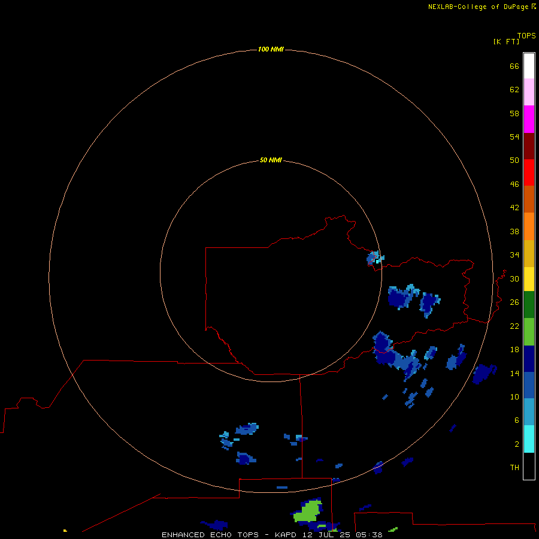Click the 50 legend value label

pyautogui.click(x=514, y=161)
